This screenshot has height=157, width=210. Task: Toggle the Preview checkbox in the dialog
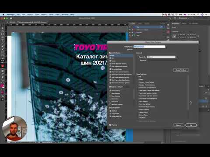click(110, 125)
